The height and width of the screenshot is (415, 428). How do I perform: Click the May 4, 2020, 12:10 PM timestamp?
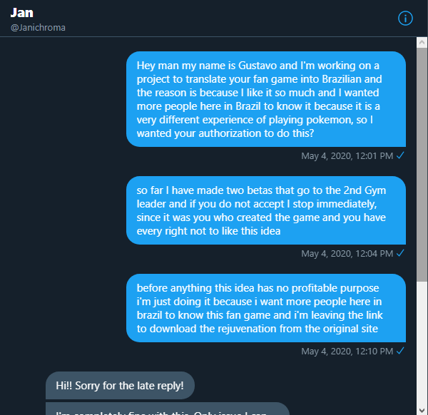click(347, 351)
